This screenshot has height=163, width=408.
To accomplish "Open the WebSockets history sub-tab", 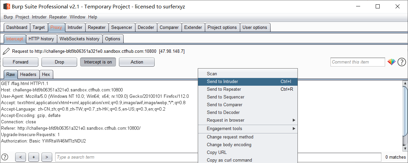I will [x=80, y=39].
